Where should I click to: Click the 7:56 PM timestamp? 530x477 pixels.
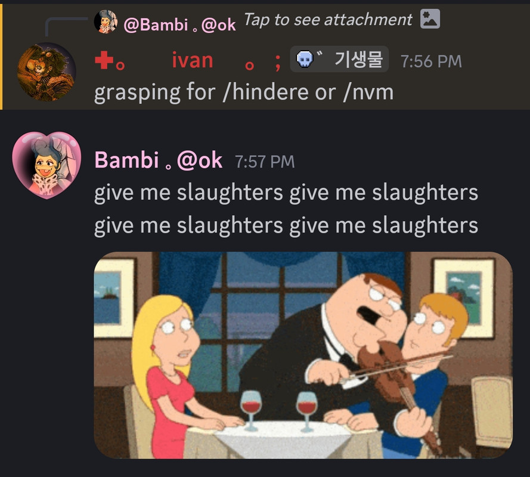tap(431, 61)
